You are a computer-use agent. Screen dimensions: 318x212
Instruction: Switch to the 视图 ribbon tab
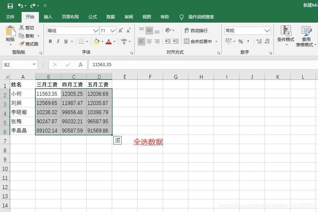(x=147, y=17)
